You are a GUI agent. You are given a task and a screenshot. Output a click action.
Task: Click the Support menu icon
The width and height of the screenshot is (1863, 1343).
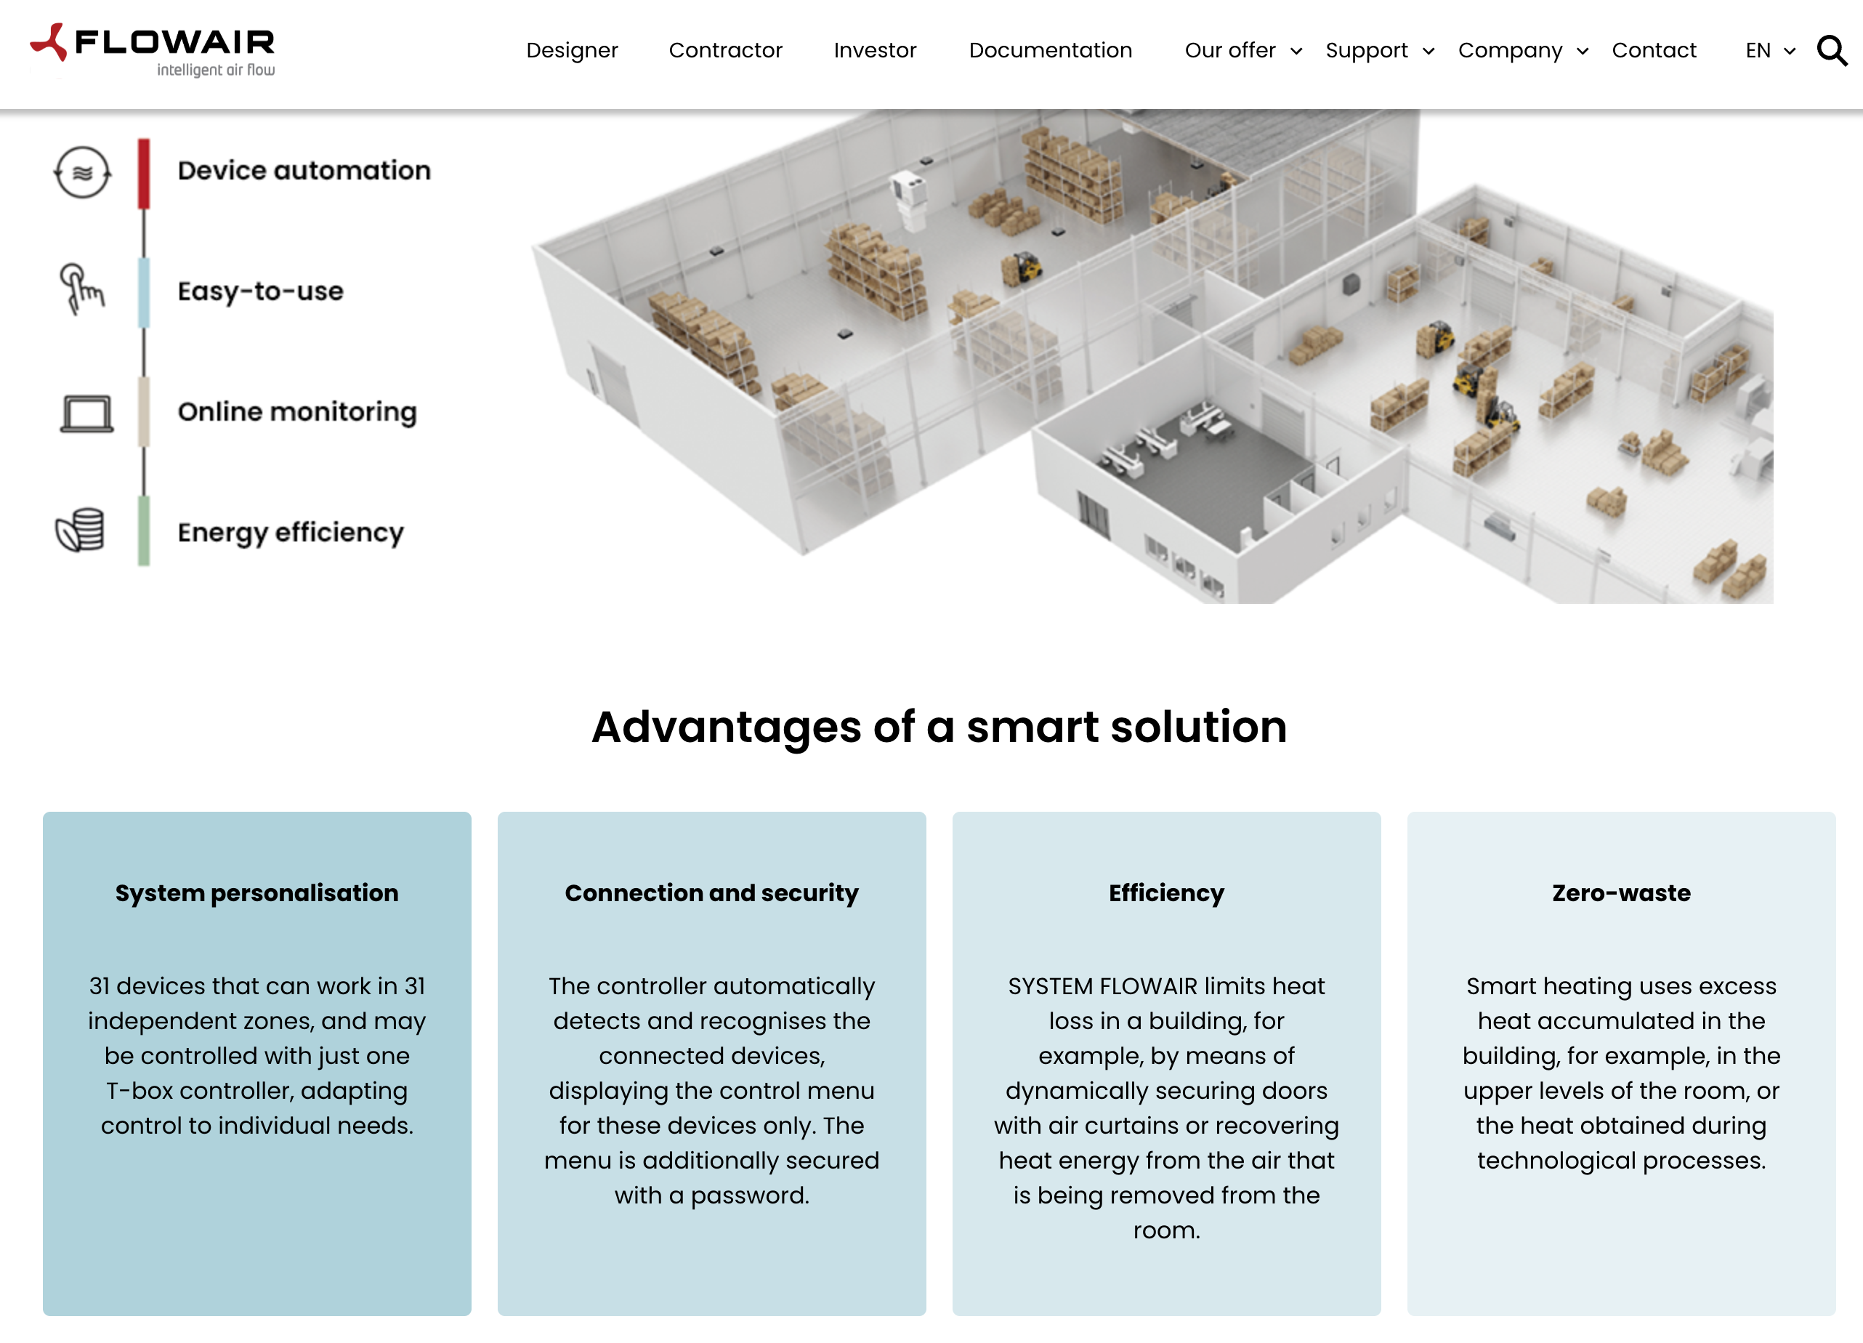coord(1426,51)
